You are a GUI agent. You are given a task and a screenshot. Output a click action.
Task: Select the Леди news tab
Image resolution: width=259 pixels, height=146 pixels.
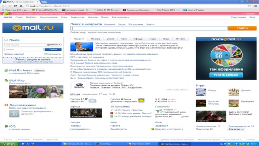(x=153, y=39)
